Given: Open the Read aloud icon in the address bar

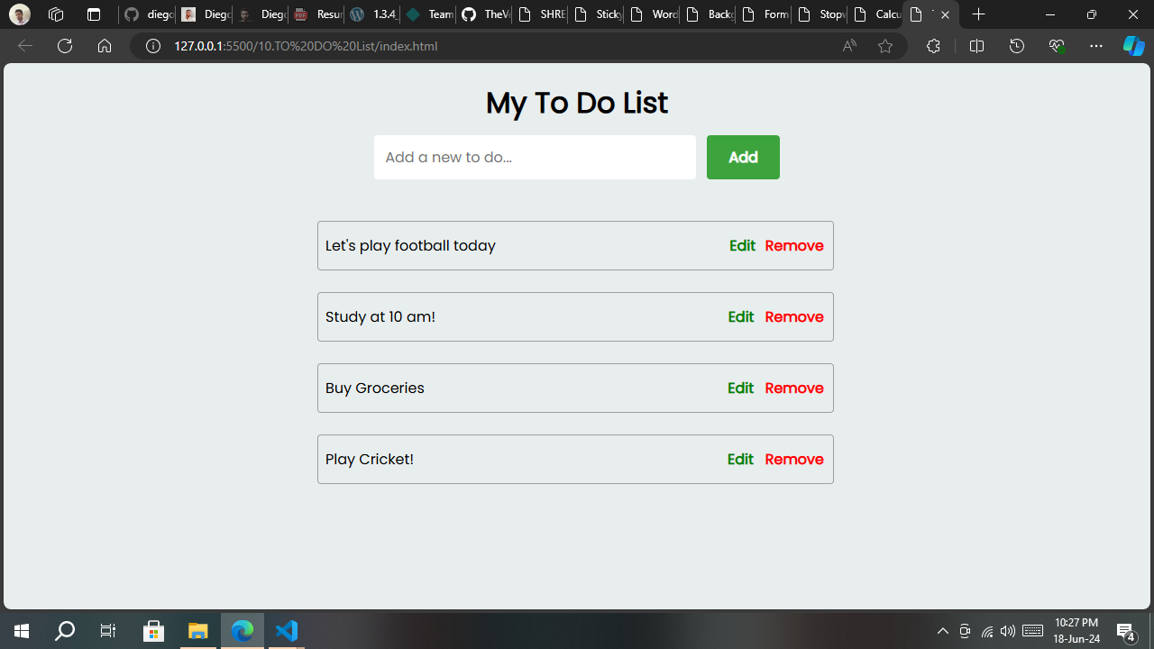Looking at the screenshot, I should [849, 46].
